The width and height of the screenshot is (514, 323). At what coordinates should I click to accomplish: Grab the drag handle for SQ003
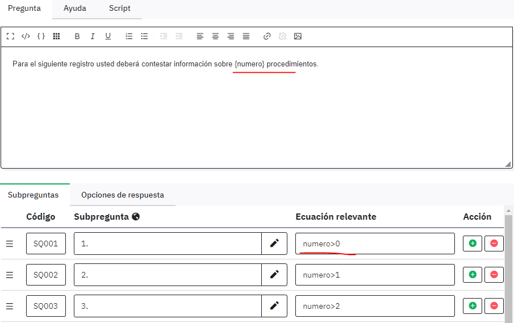[10, 306]
